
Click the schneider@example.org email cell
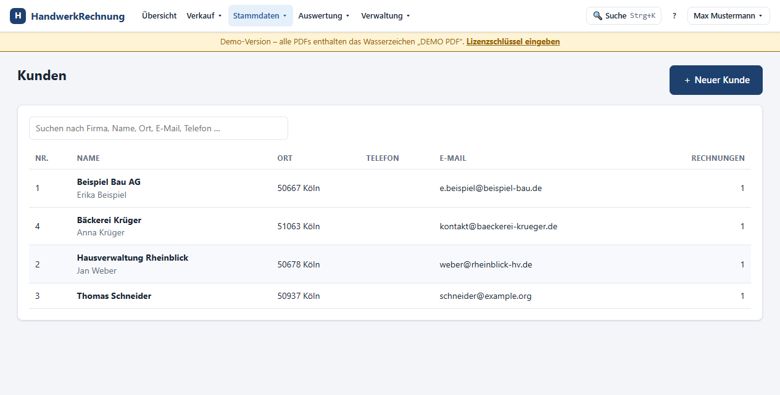tap(486, 296)
